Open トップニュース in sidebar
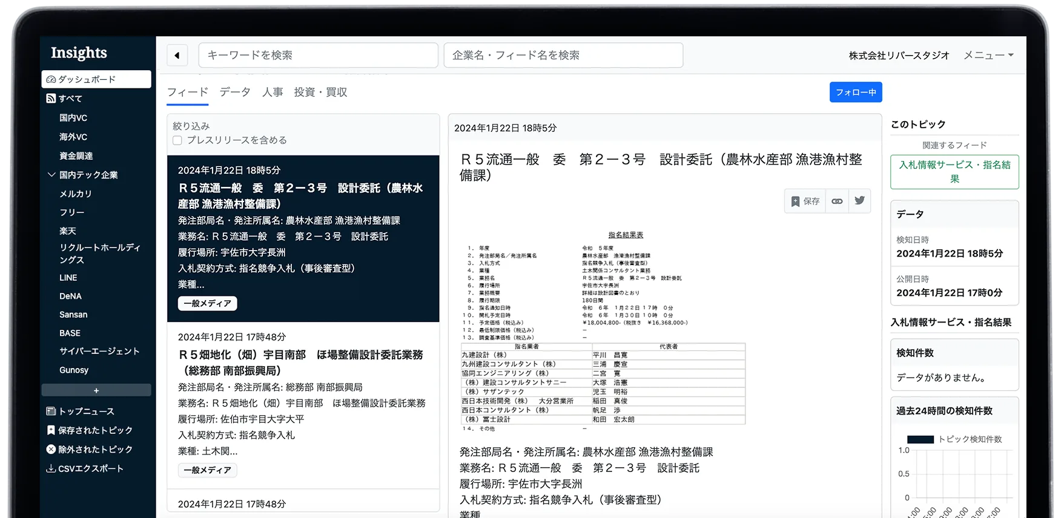1064x518 pixels. (81, 411)
